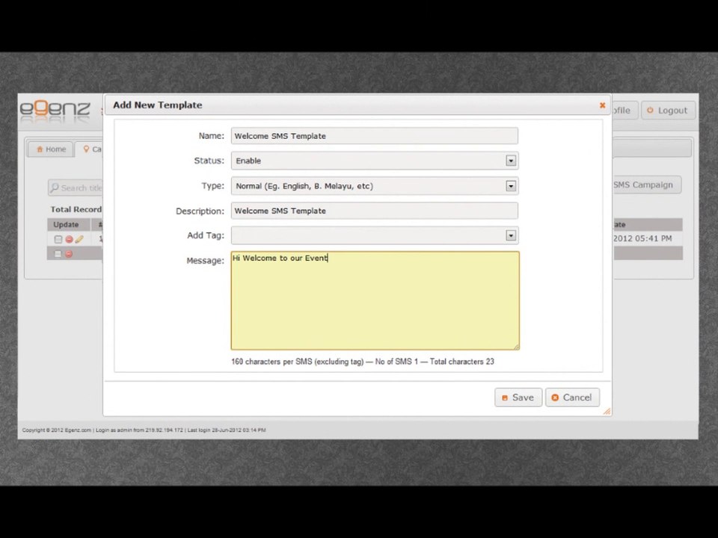Click the Name input field
This screenshot has width=718, height=538.
375,136
